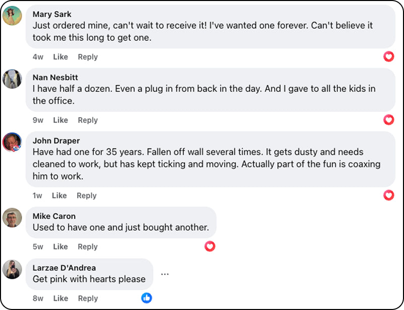404x310 pixels.
Task: Like Nan Nesbitt's comment
Action: coord(61,120)
